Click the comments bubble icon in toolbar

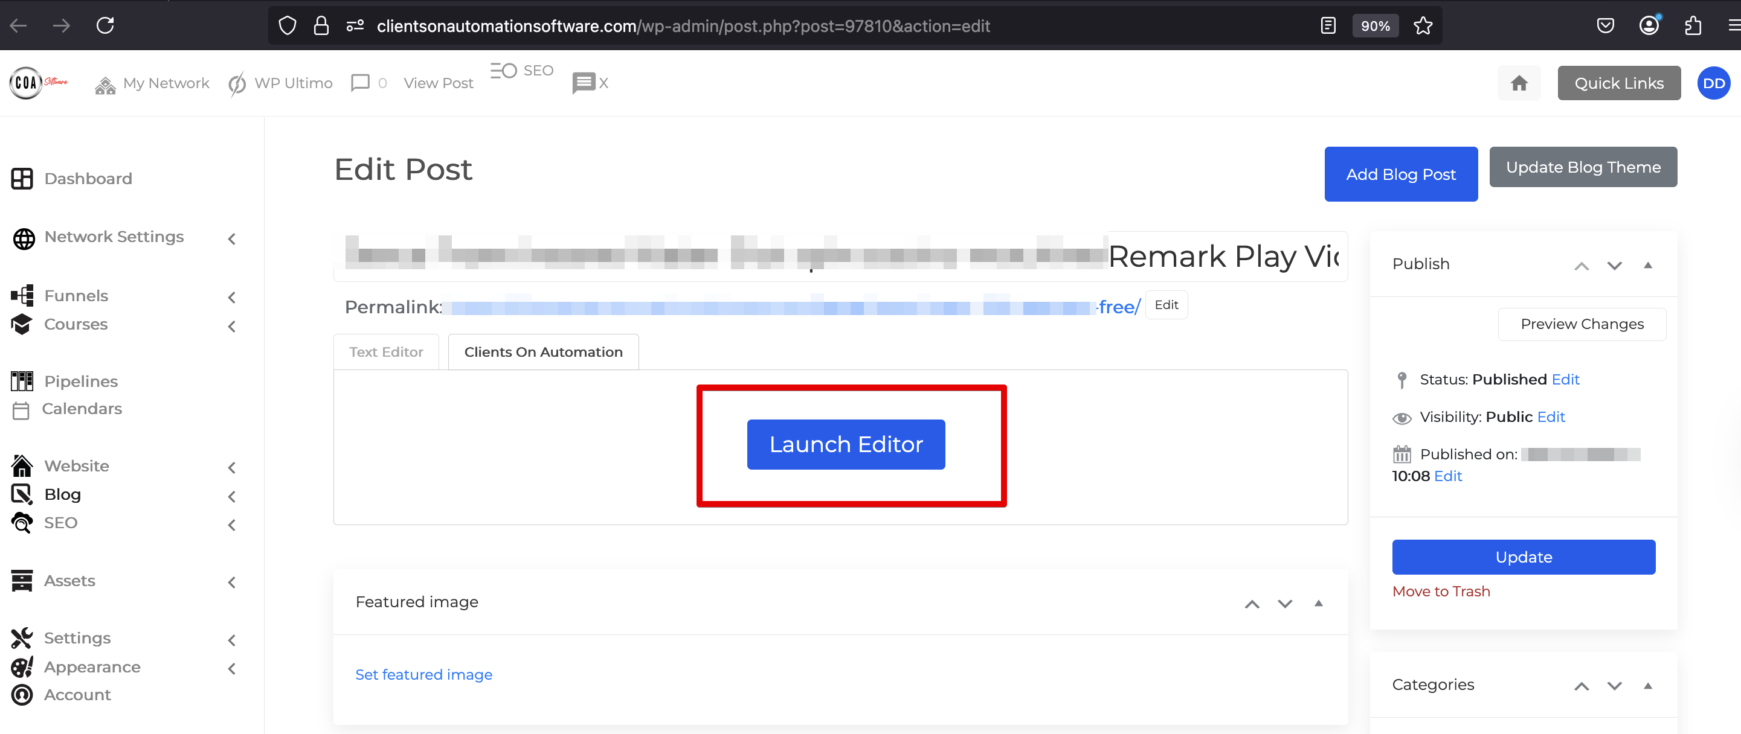[360, 83]
